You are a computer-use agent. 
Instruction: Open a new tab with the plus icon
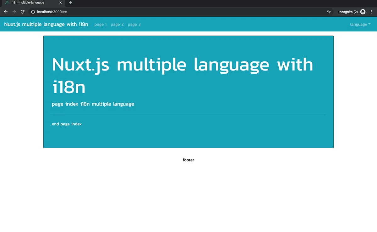71,3
